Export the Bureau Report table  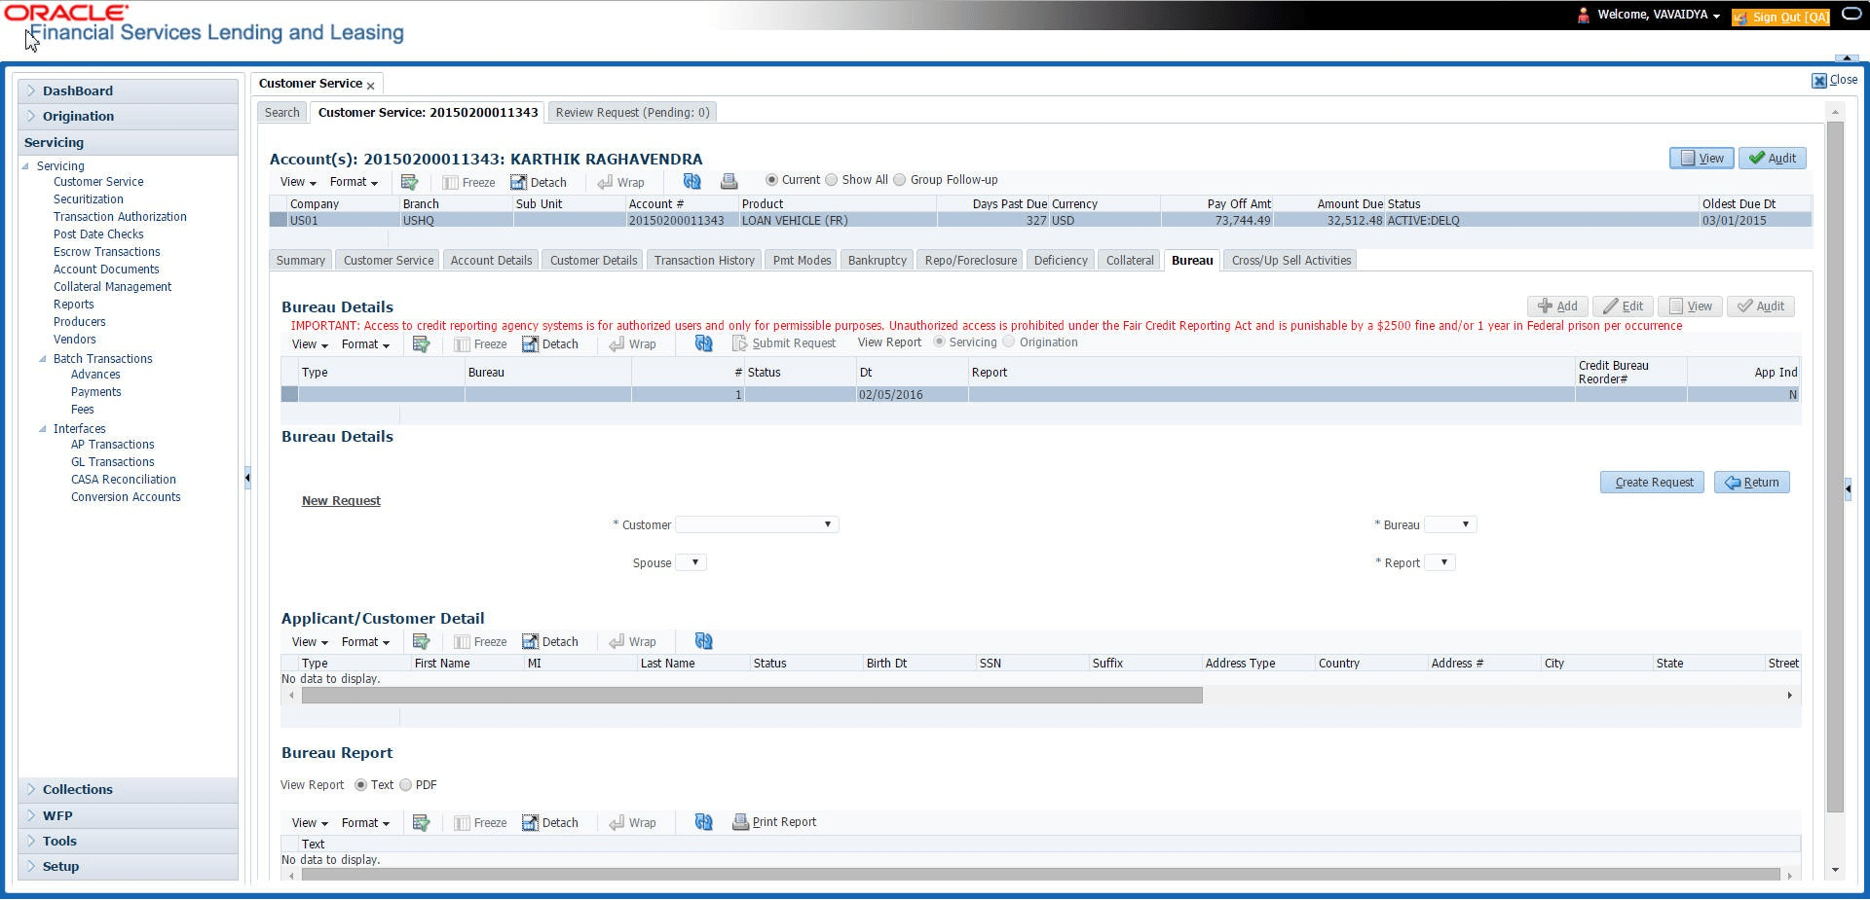coord(421,822)
